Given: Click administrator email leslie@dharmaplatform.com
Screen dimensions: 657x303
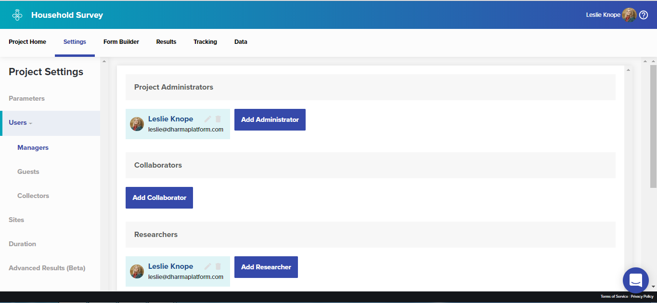Looking at the screenshot, I should (x=186, y=130).
